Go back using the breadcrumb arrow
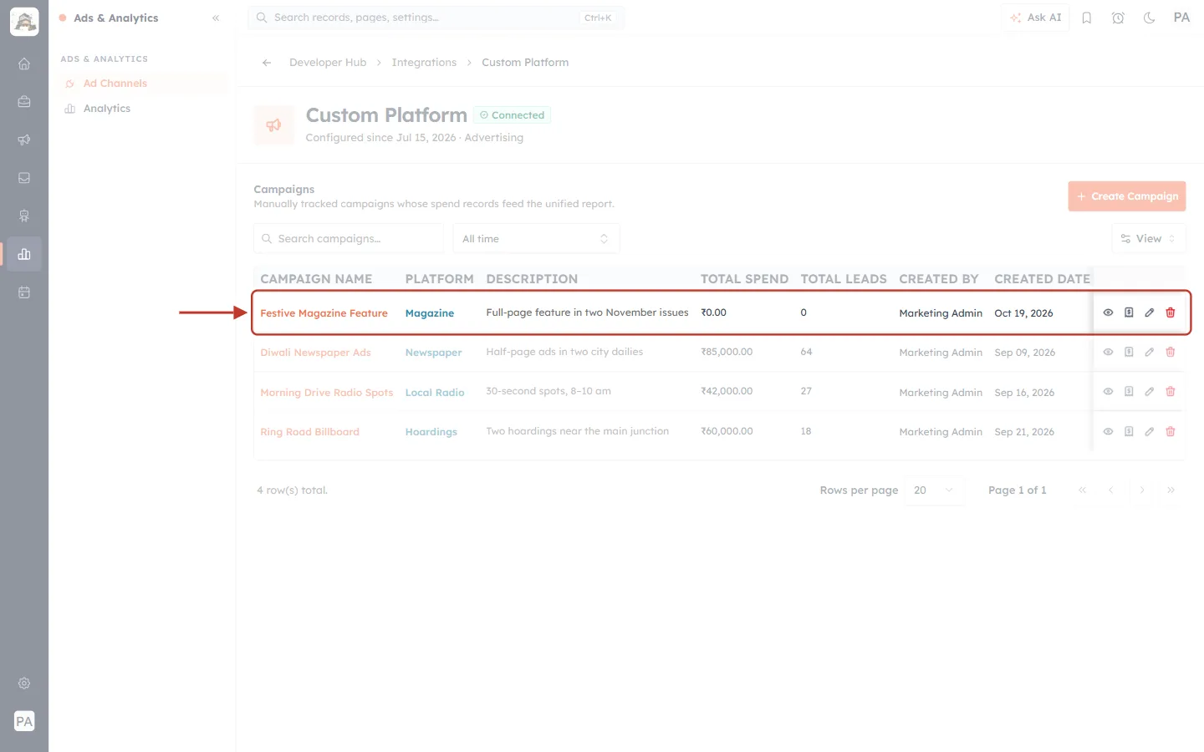The image size is (1204, 752). (267, 63)
